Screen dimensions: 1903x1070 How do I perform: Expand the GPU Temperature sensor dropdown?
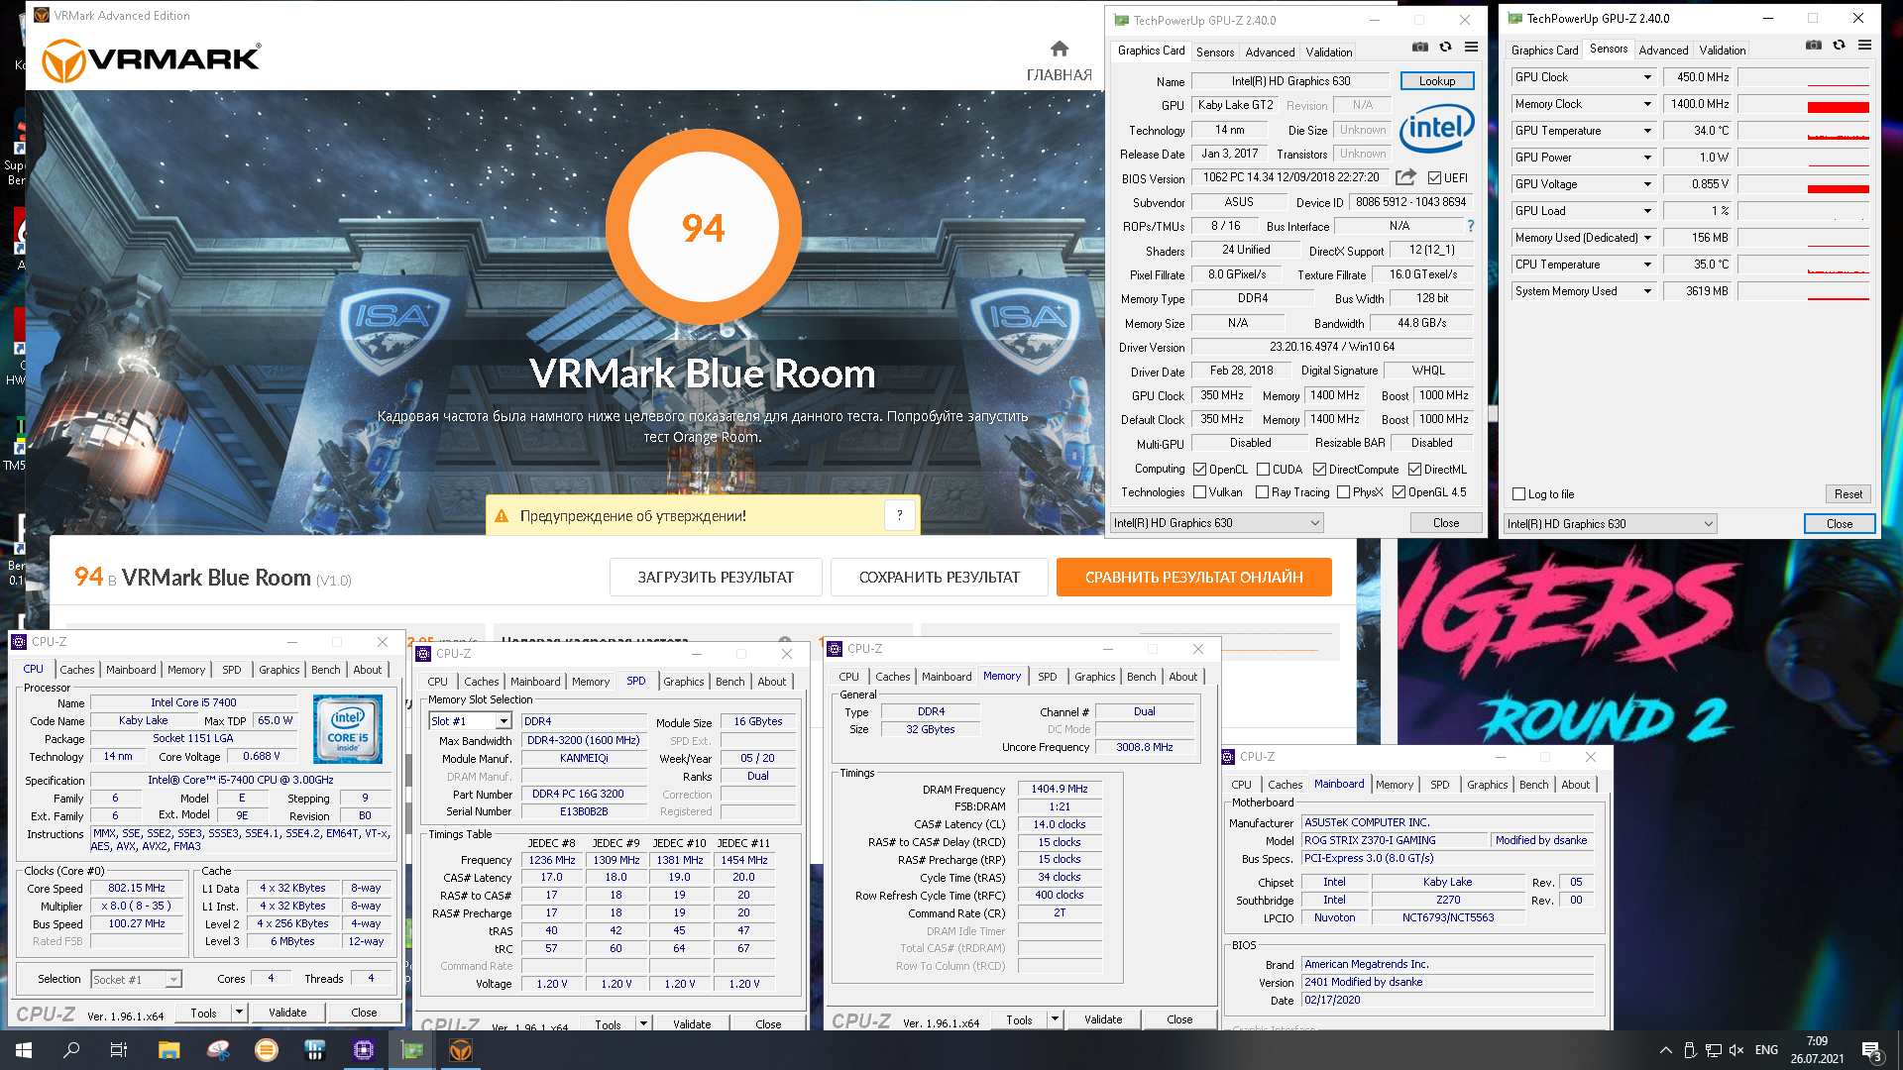(x=1647, y=131)
